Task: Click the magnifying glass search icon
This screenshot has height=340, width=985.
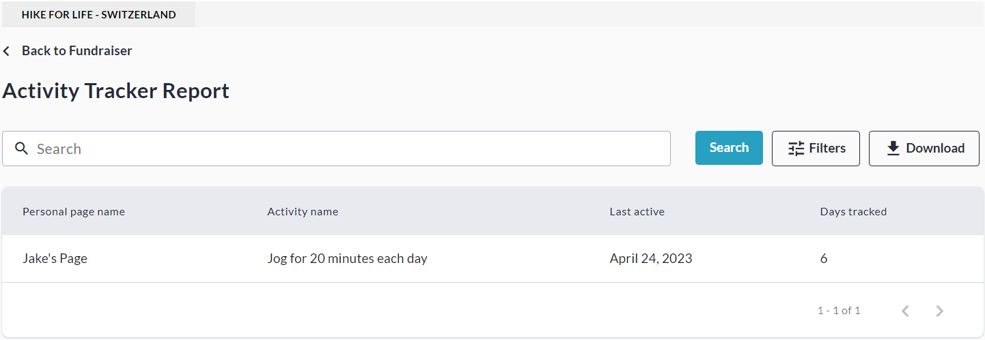Action: point(21,149)
